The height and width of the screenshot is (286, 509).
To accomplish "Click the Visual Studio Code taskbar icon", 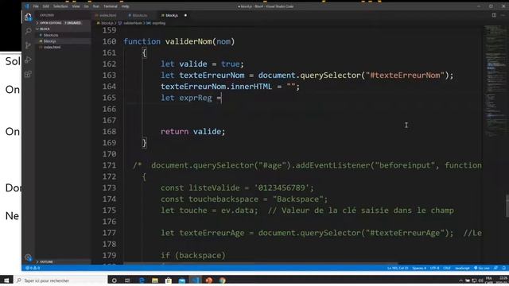I will 195,280.
